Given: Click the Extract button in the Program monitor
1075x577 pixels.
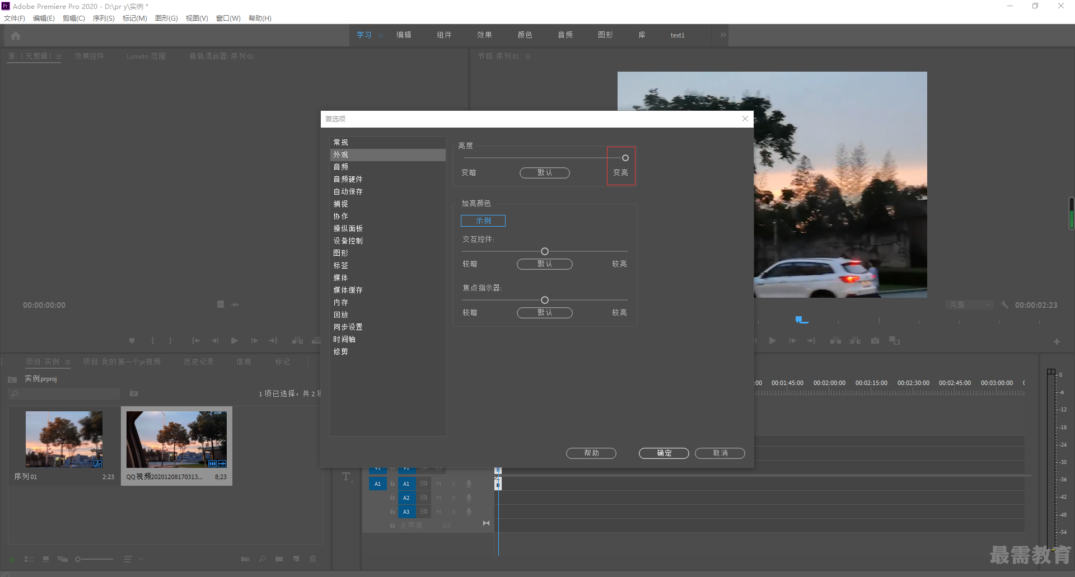Looking at the screenshot, I should point(855,341).
